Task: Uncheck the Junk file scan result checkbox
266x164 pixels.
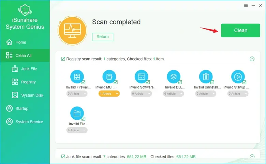Action: (x=63, y=157)
